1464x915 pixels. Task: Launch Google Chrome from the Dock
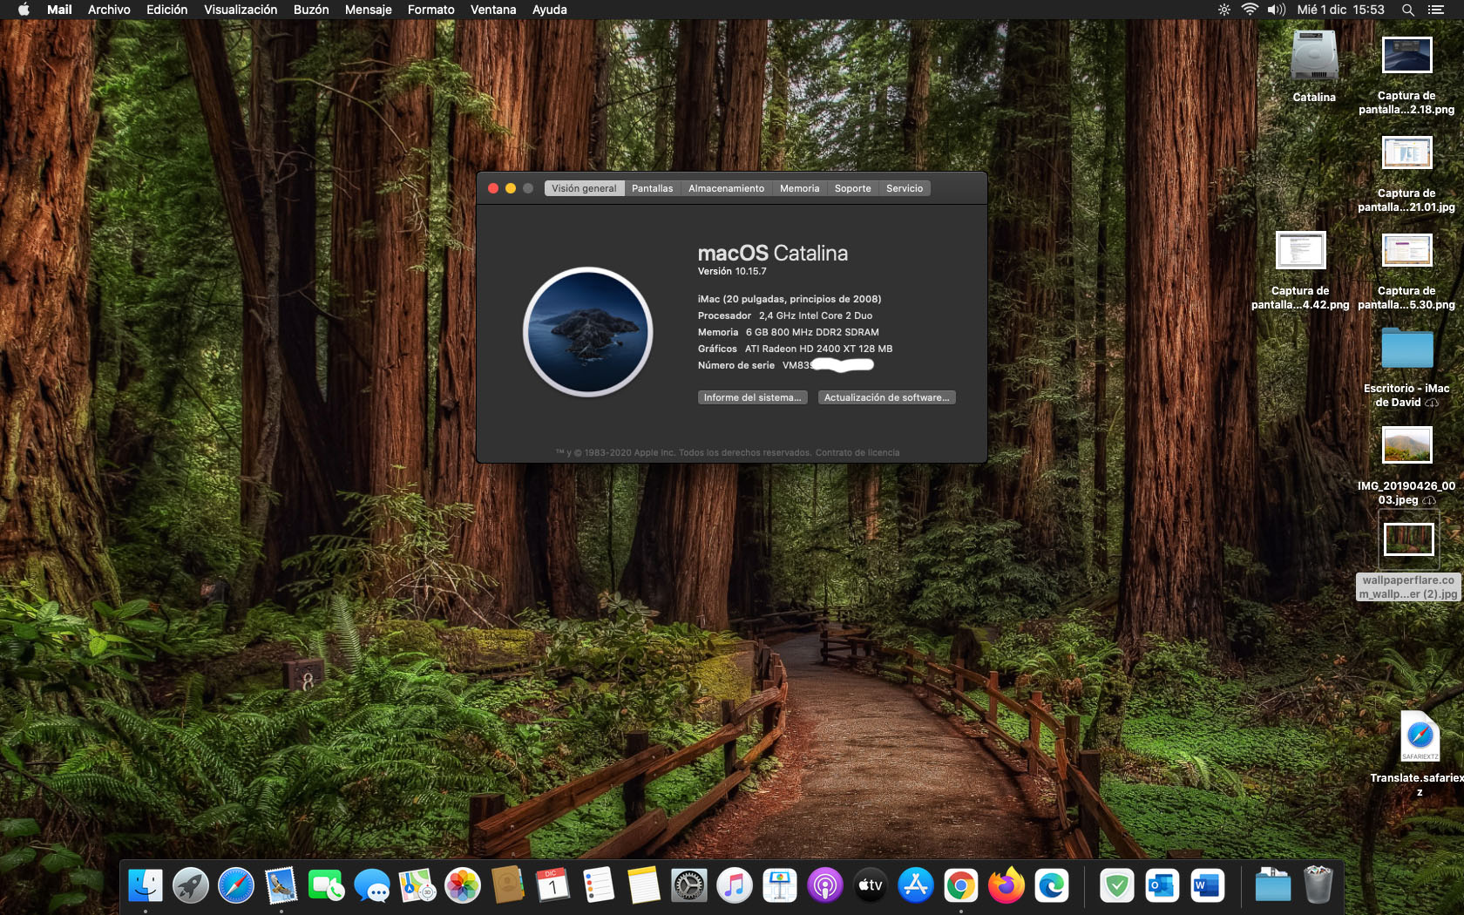tap(961, 886)
